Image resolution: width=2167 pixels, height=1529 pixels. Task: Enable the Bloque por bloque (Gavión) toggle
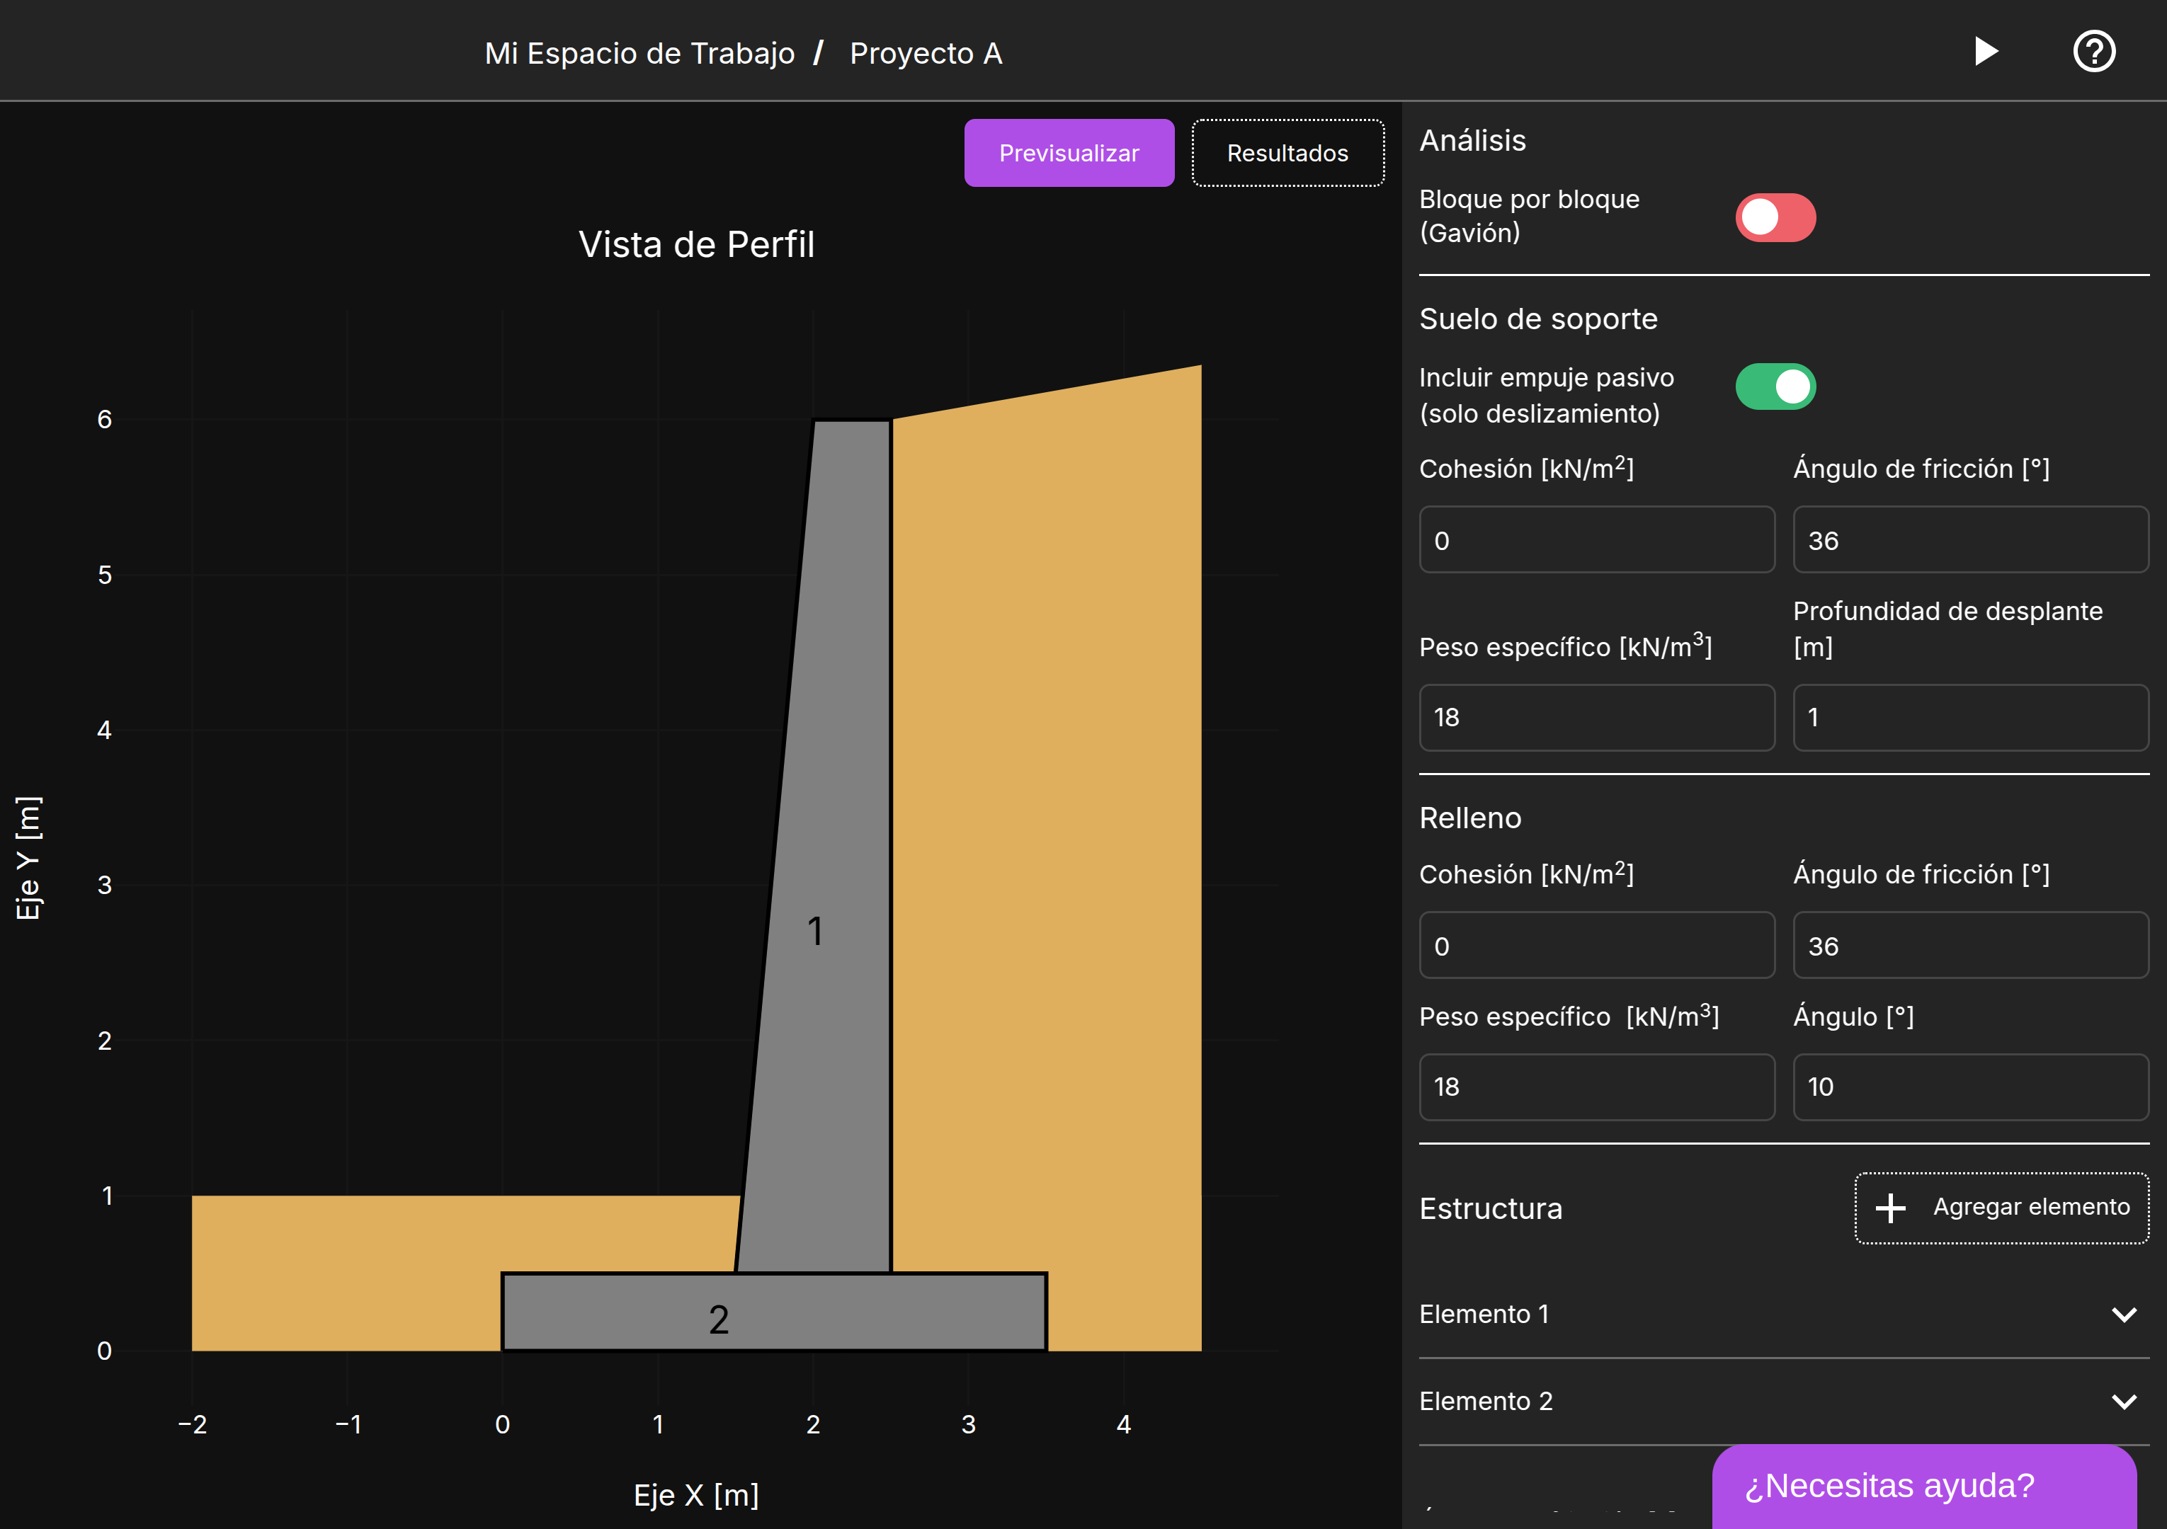(1775, 217)
